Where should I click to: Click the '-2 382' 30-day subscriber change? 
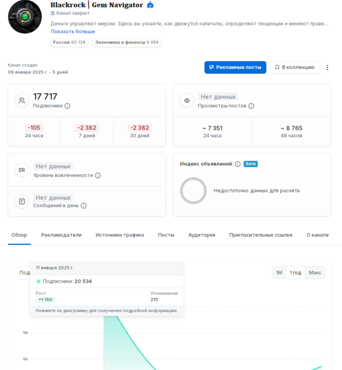140,128
